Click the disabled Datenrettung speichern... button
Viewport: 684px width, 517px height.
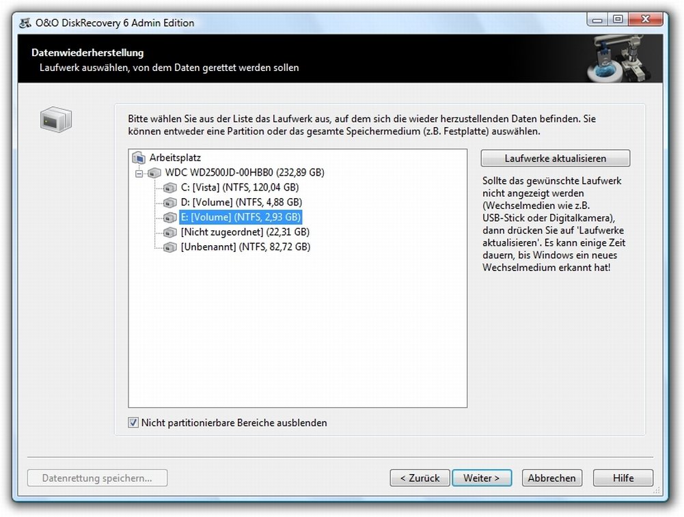pos(97,478)
